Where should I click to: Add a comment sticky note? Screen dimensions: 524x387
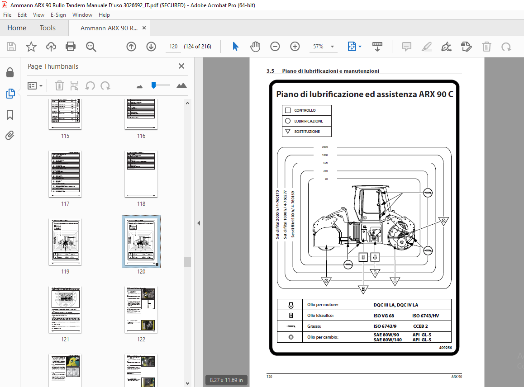(x=407, y=47)
